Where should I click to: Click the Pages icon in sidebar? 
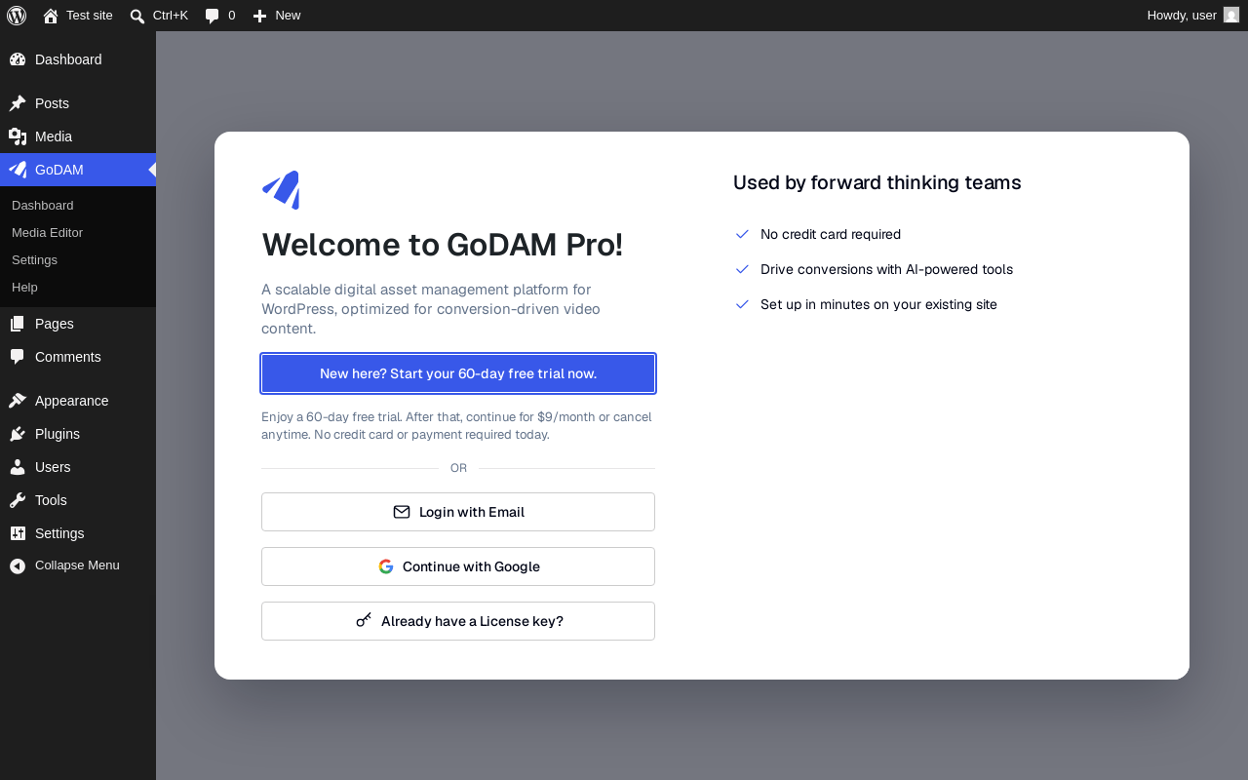click(x=18, y=324)
